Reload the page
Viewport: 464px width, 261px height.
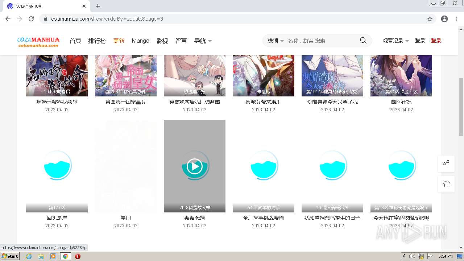coord(31,19)
